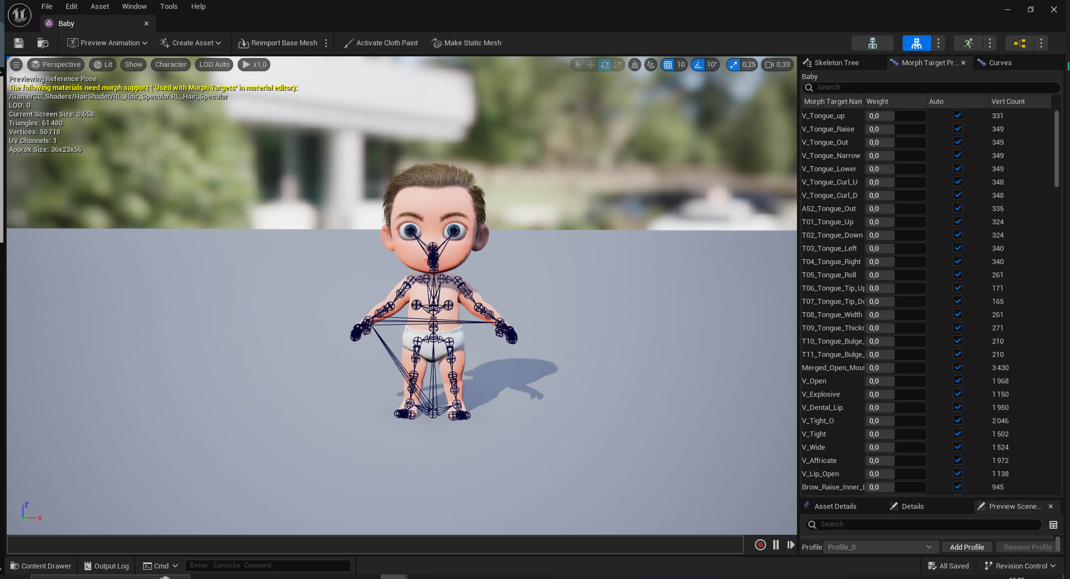Uncheck Auto for T05_Tongue_Roll morph target
This screenshot has width=1070, height=579.
coord(958,275)
